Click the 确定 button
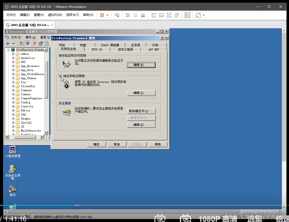Image resolution: width=289 pixels, height=222 pixels. tap(97, 144)
